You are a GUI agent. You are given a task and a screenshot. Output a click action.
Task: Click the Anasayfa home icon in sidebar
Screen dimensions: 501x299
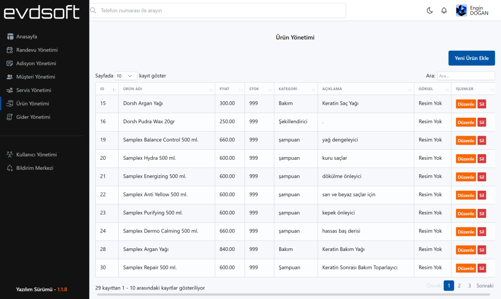[x=10, y=37]
